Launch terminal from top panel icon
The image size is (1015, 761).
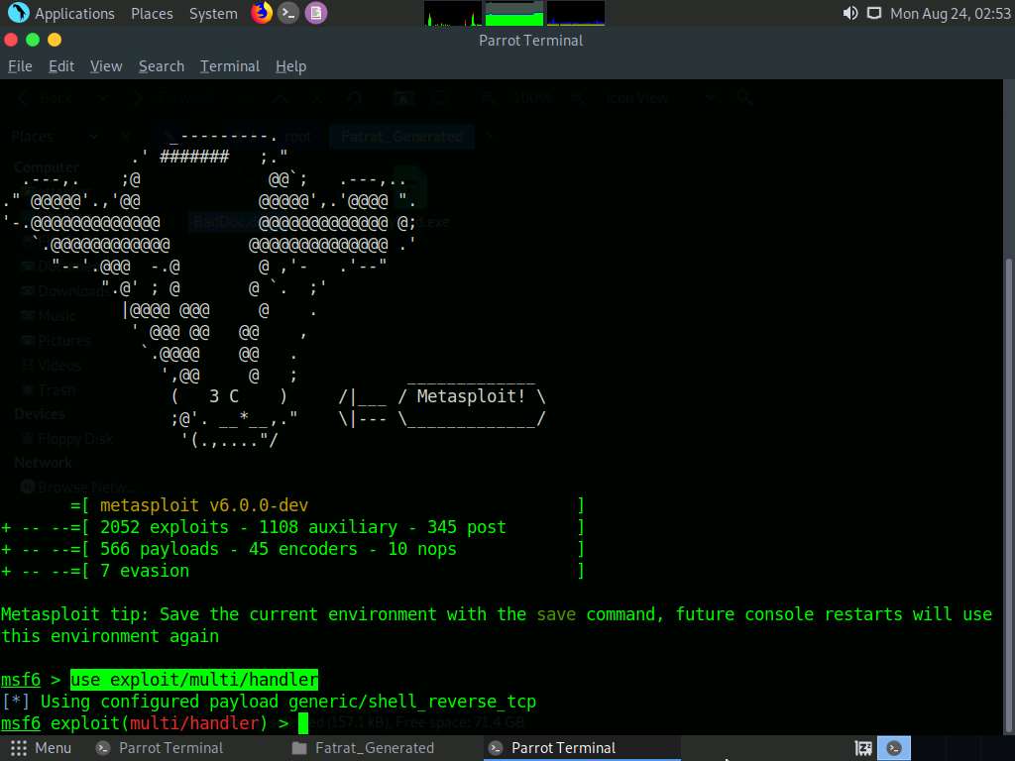(288, 13)
